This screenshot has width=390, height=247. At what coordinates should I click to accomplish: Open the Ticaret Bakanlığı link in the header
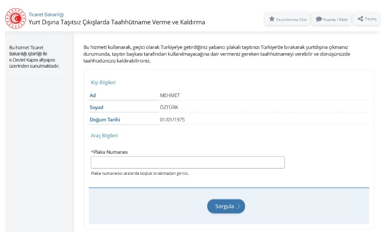click(46, 14)
